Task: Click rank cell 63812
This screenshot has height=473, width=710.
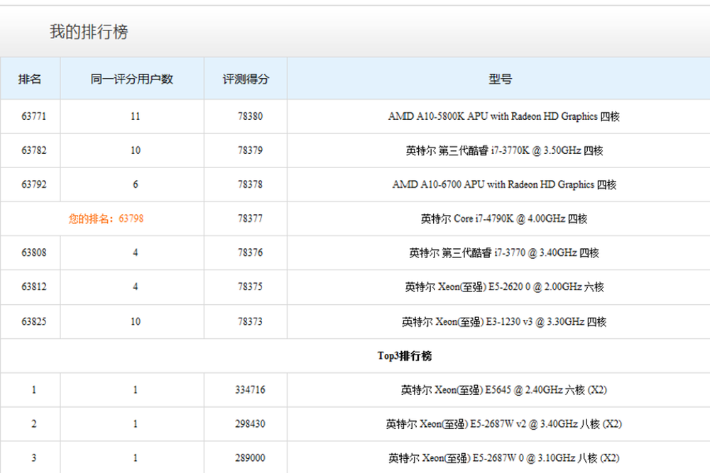Action: (x=34, y=286)
